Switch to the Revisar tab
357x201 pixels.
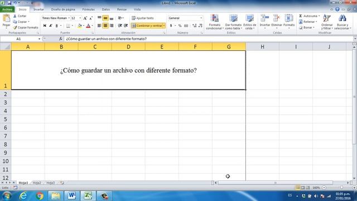click(122, 9)
